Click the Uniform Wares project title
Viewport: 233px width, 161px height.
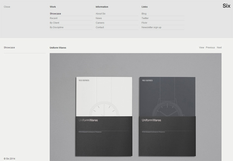[58, 48]
